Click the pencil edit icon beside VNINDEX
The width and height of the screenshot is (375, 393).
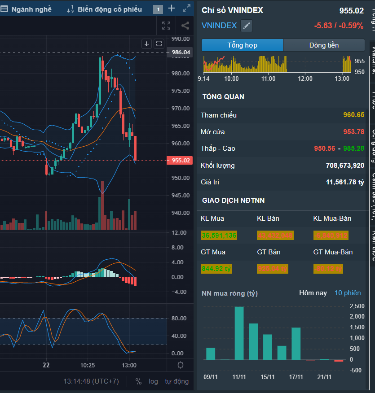[x=246, y=26]
